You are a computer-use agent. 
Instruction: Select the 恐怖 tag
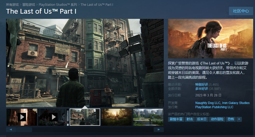[231, 119]
